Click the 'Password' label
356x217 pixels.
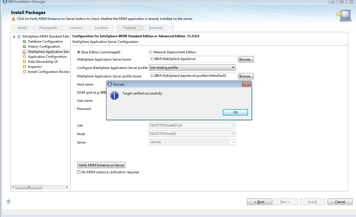point(84,109)
